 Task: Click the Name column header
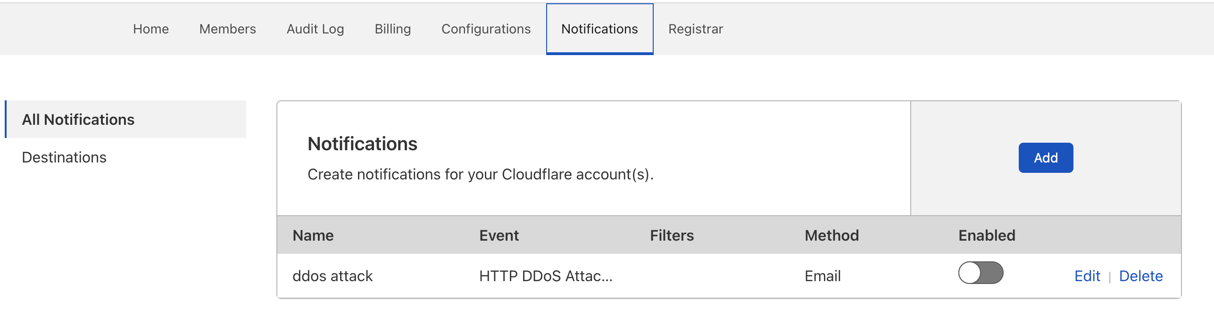(313, 235)
